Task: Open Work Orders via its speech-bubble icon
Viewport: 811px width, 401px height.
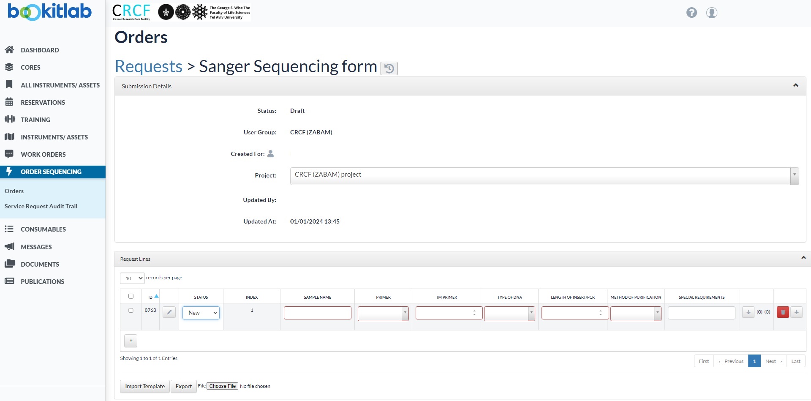Action: 9,154
